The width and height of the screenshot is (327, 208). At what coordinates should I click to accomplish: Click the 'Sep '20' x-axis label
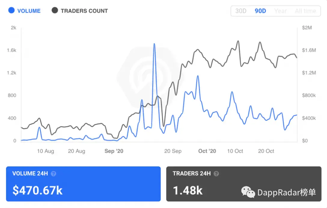(x=114, y=151)
